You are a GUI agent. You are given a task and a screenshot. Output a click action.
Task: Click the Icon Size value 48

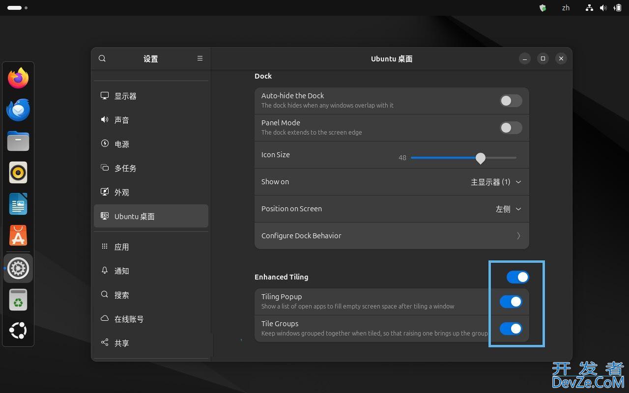pyautogui.click(x=402, y=158)
